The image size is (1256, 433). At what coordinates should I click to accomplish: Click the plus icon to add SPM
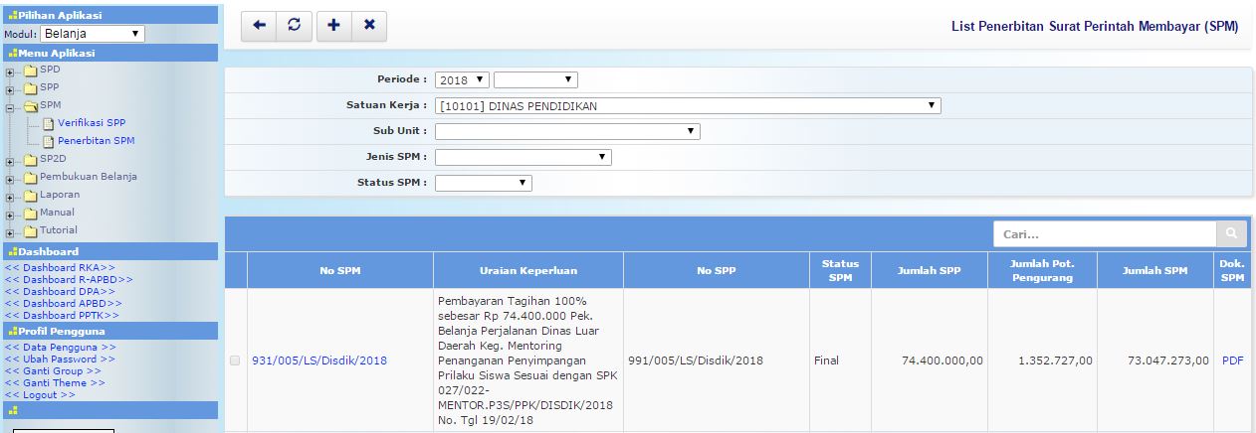click(x=333, y=26)
